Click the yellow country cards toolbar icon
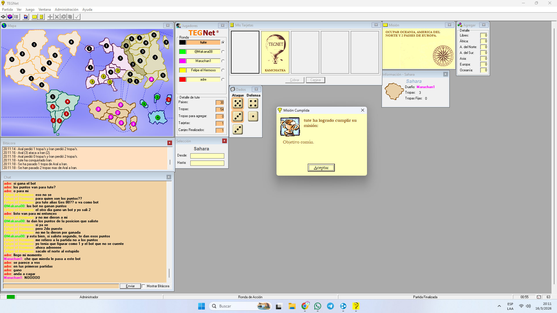The height and width of the screenshot is (313, 557). [x=41, y=17]
